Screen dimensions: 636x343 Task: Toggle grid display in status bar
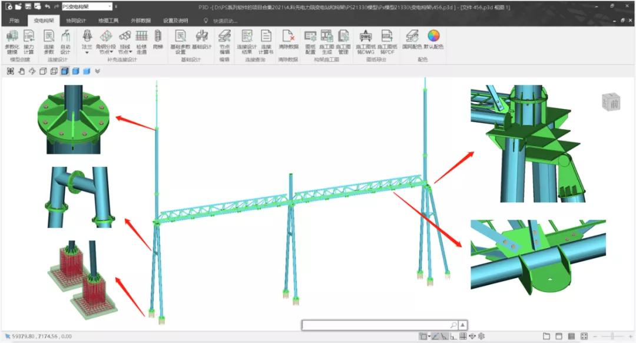click(463, 336)
